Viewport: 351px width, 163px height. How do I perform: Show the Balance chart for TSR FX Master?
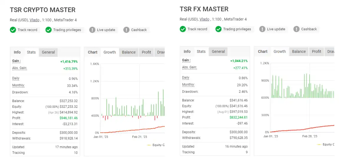click(x=299, y=51)
